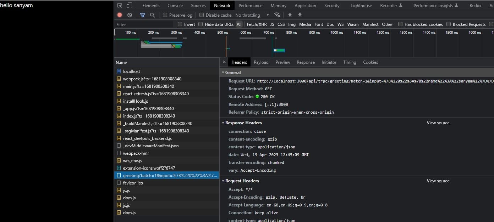Filter requests by Fetch/XHR
The width and height of the screenshot is (494, 222).
point(257,24)
